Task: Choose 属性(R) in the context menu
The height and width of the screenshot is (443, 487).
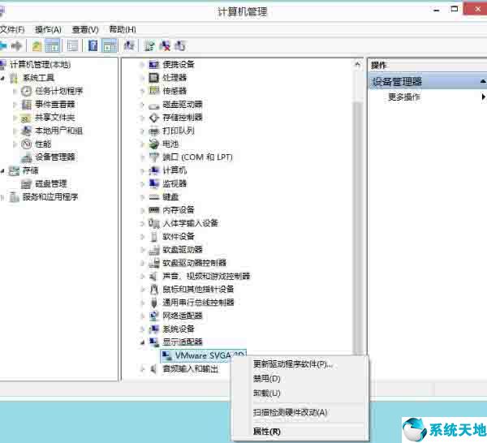Action: pyautogui.click(x=267, y=432)
